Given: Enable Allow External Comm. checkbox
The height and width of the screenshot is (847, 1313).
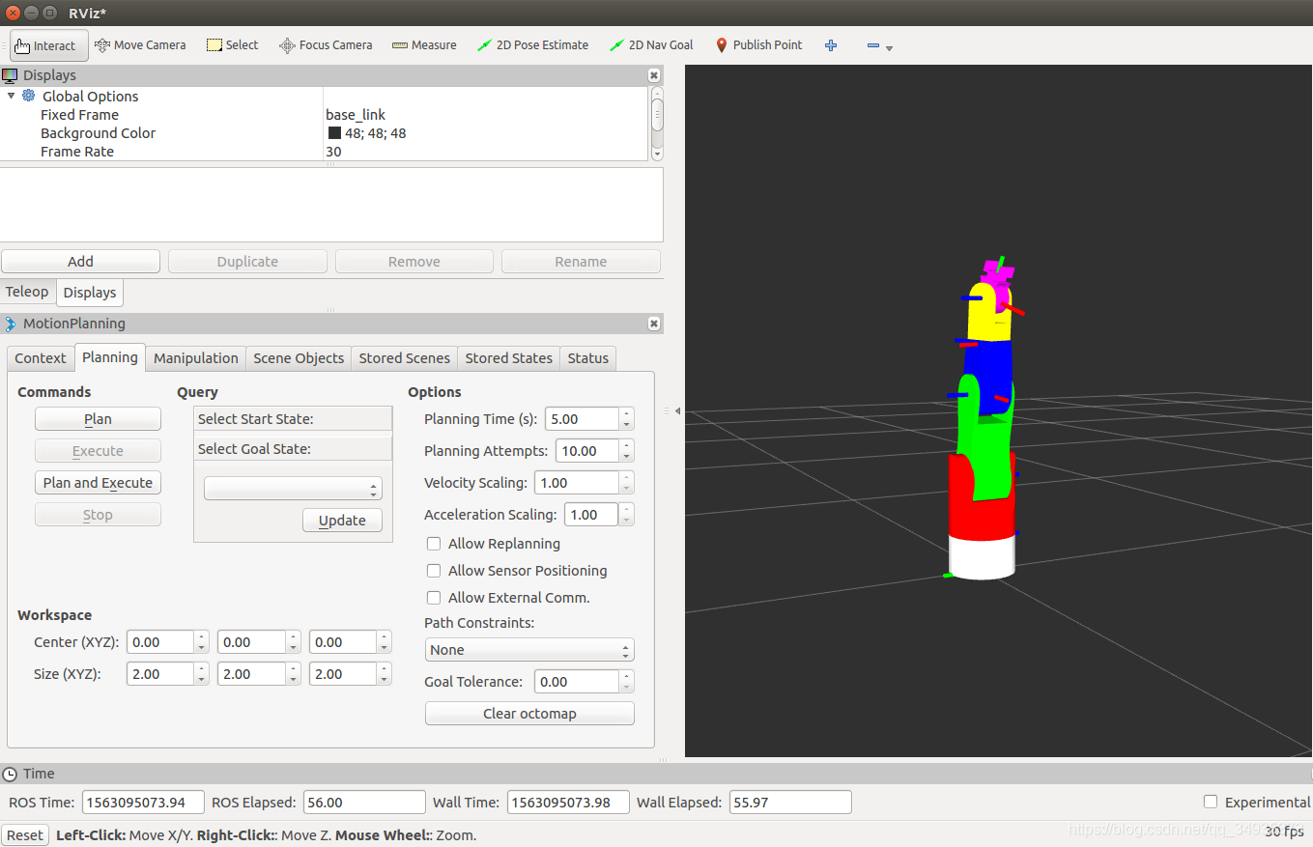Looking at the screenshot, I should (434, 598).
